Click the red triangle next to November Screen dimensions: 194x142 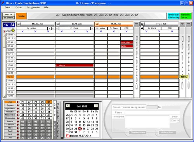click(x=18, y=115)
